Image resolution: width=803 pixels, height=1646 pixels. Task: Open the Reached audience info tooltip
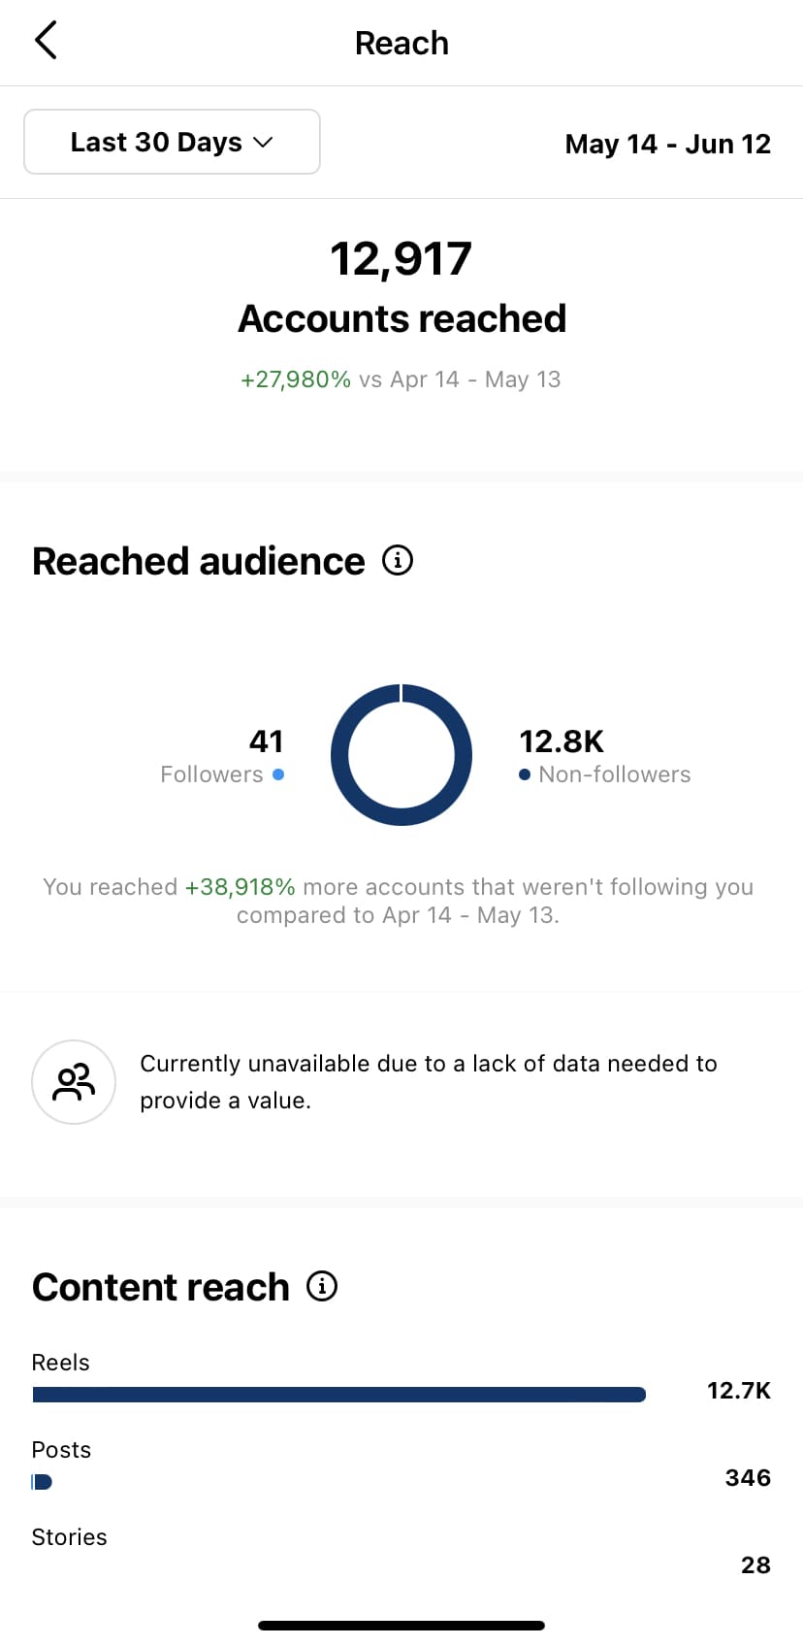point(397,560)
